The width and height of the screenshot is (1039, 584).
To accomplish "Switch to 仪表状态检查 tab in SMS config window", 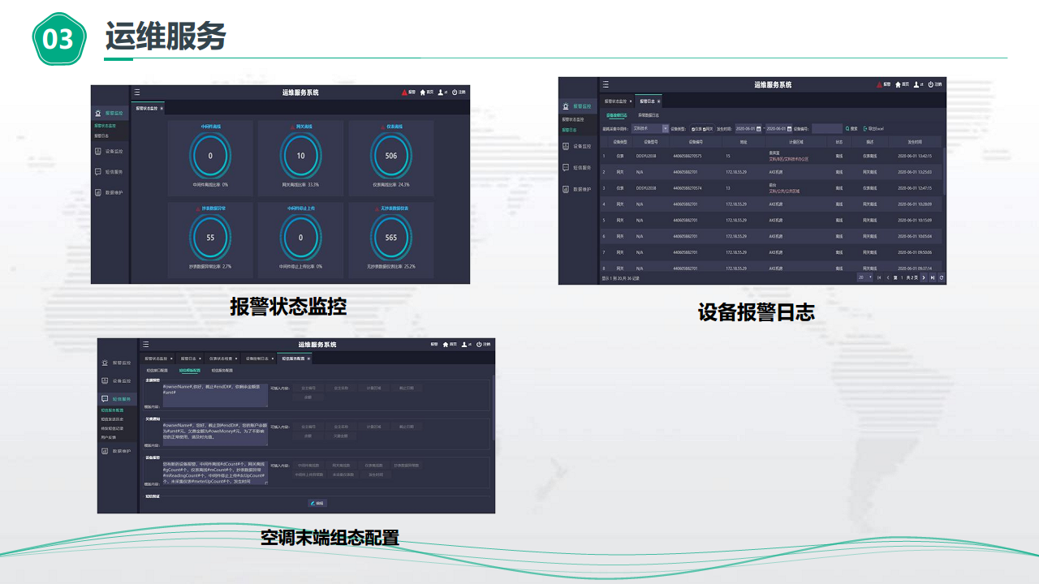I will pos(221,358).
